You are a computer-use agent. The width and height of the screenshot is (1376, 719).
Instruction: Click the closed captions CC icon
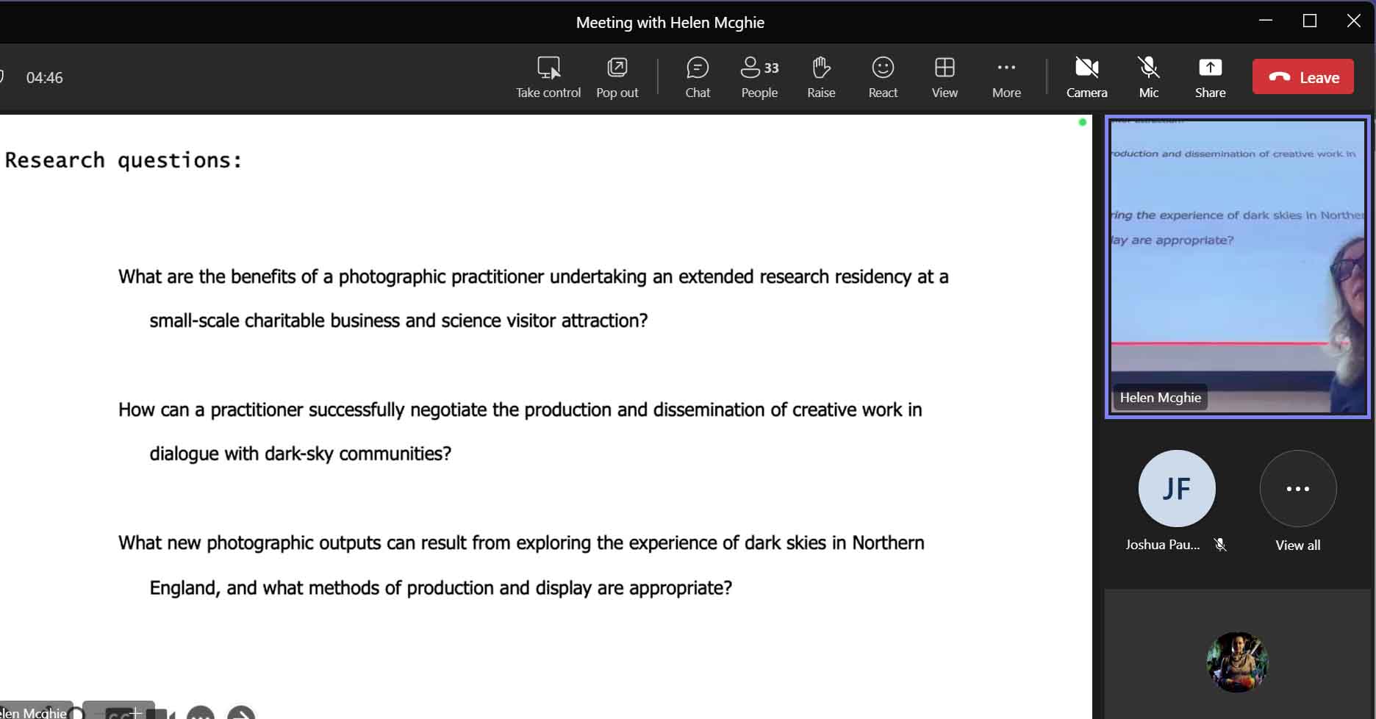point(119,712)
